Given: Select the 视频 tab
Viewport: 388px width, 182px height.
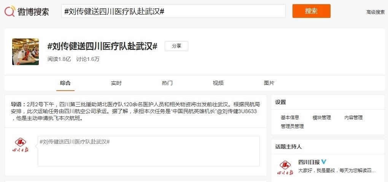Looking at the screenshot, I should (218, 83).
